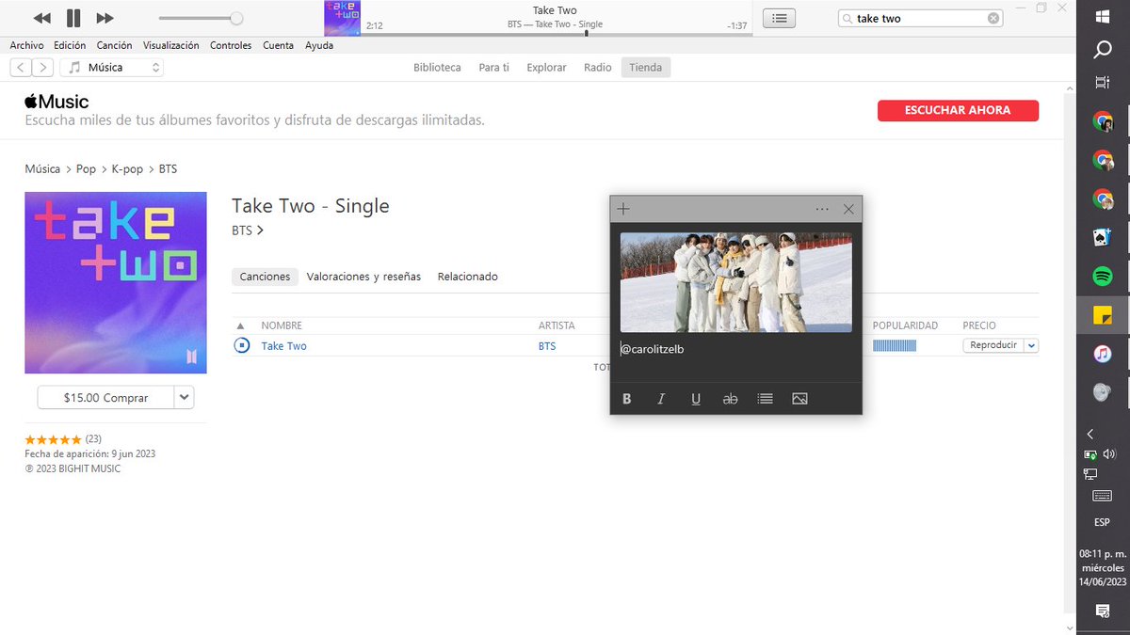Toggle underline formatting in sticky note
1130x635 pixels.
696,399
